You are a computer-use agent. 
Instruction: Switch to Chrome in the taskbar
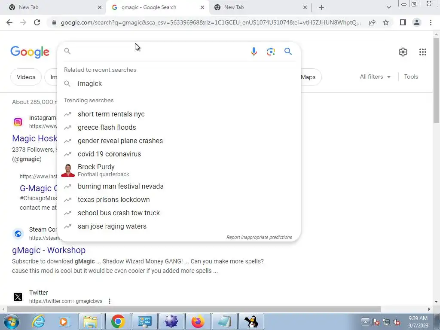click(118, 321)
